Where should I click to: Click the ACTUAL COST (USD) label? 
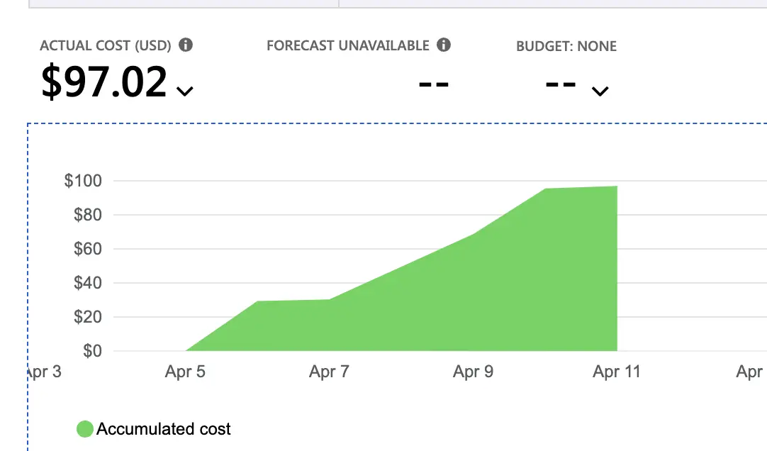pos(106,46)
